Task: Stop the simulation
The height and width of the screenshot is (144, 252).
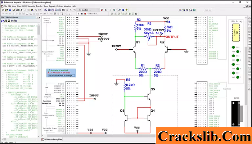Action: click(x=85, y=14)
